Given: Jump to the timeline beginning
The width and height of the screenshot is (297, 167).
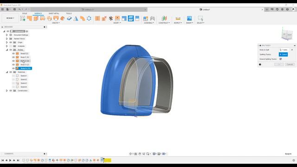Looking at the screenshot, I should tap(3, 161).
